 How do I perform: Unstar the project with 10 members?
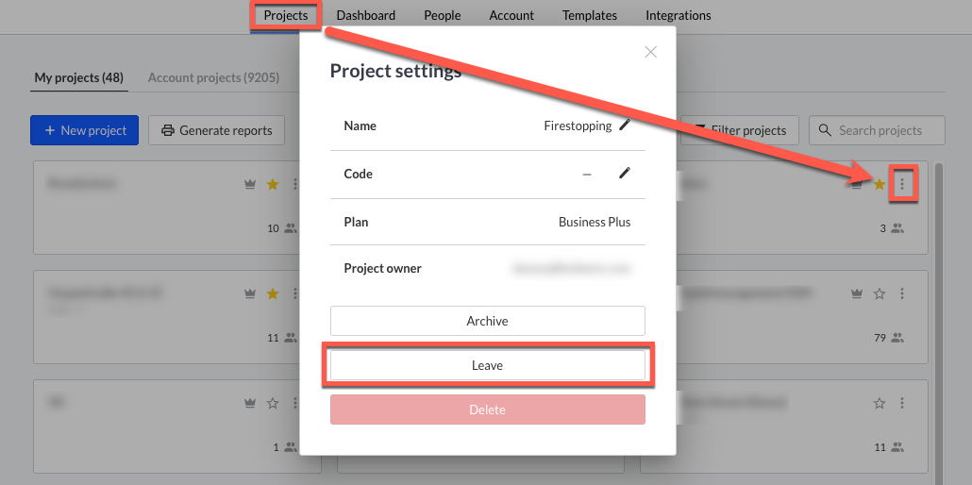tap(273, 185)
